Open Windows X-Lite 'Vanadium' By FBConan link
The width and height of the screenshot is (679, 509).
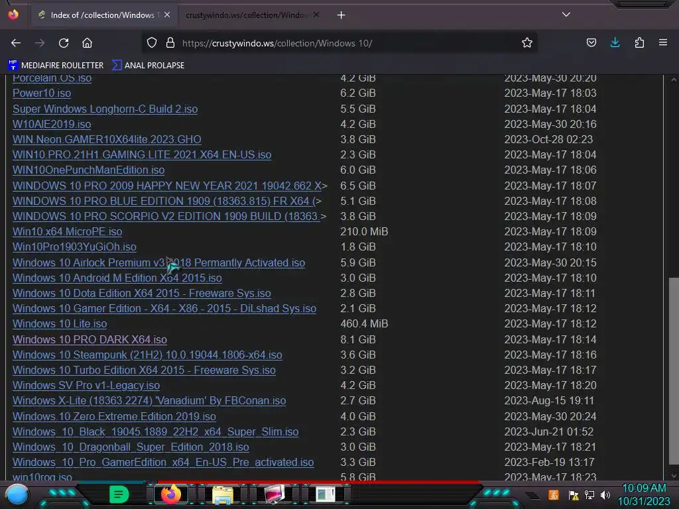click(149, 400)
